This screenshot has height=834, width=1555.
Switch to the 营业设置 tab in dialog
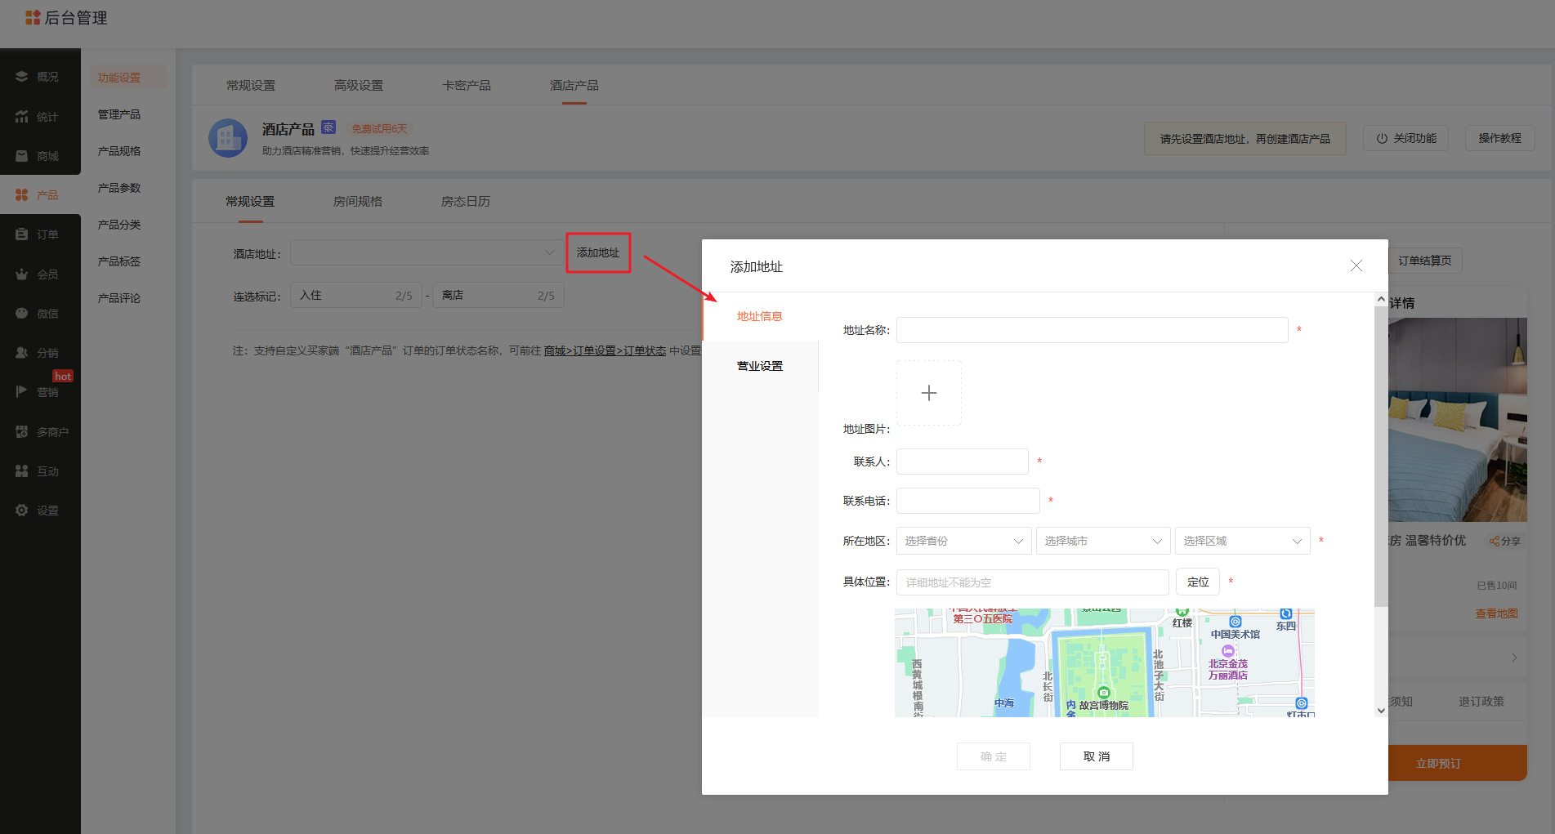760,366
